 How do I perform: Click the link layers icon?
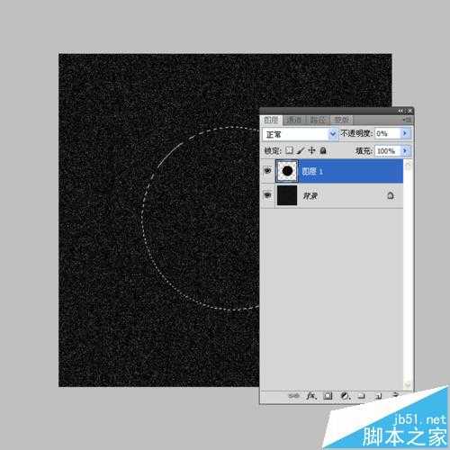point(293,396)
